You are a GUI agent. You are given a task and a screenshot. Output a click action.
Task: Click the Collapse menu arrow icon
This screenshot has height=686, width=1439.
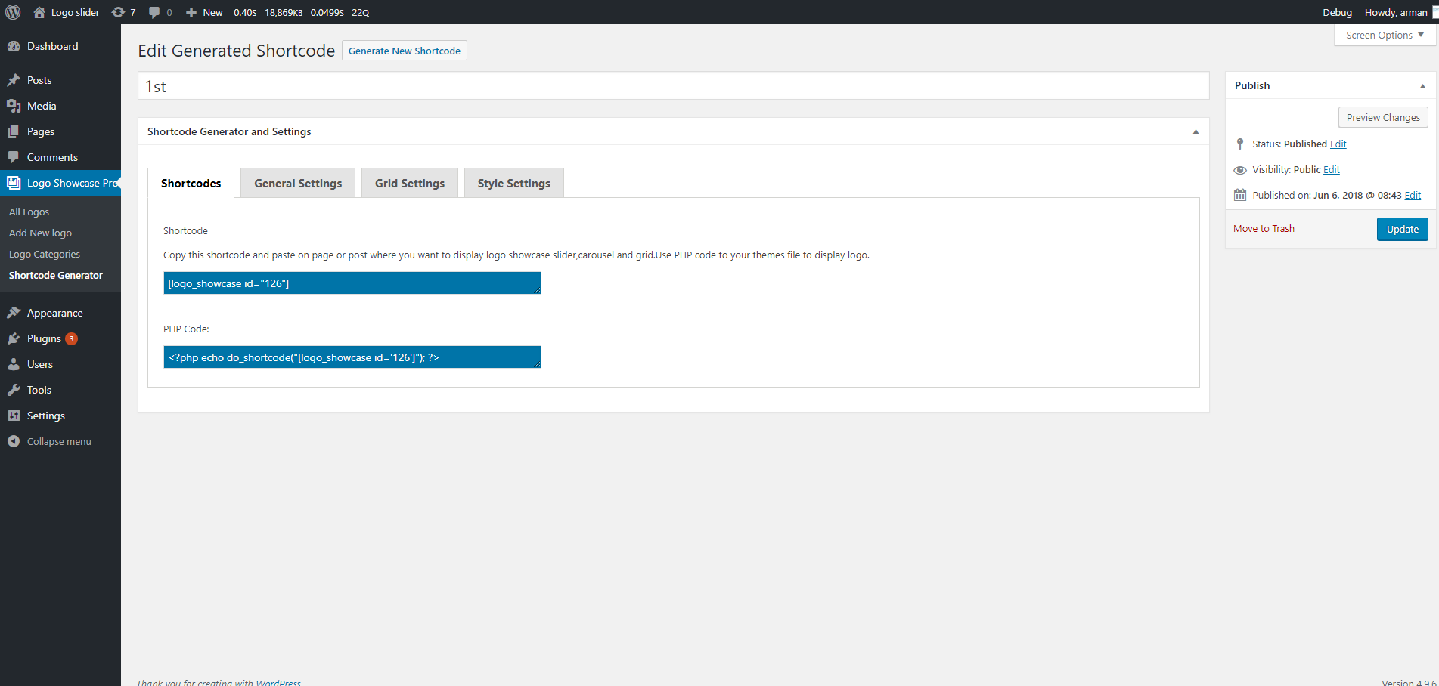click(14, 441)
